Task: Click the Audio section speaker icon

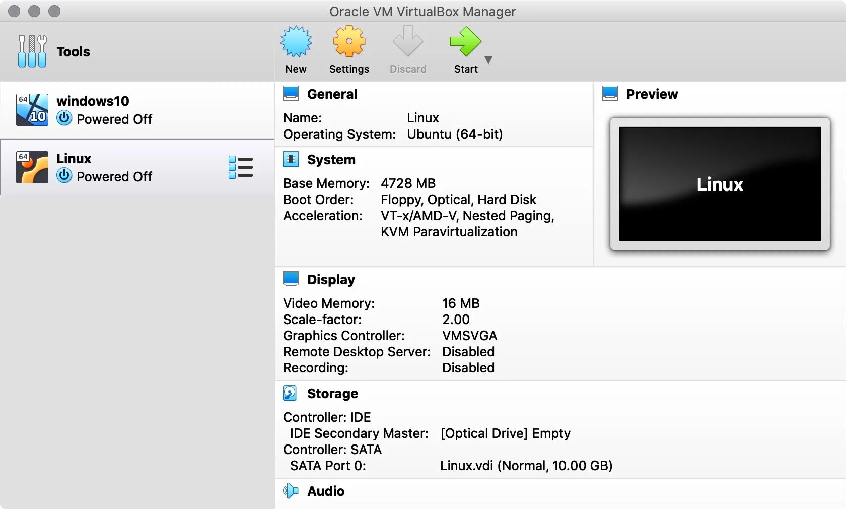Action: pyautogui.click(x=291, y=491)
